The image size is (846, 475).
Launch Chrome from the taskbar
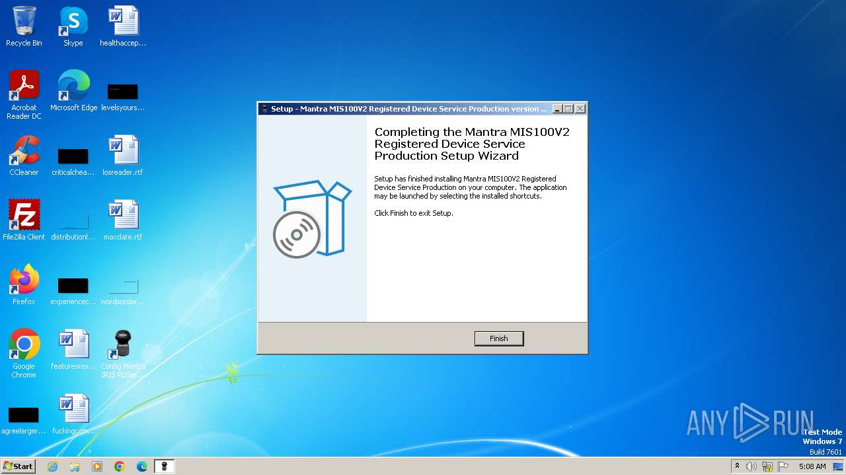coord(120,466)
